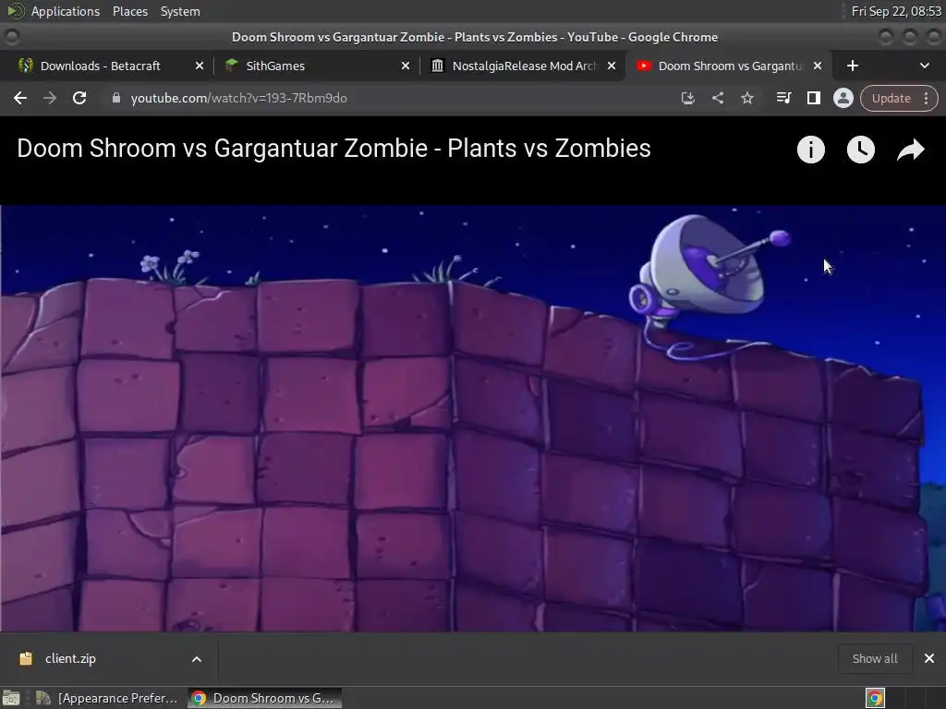Bookmark this tab with star
Viewport: 946px width, 709px height.
click(x=746, y=98)
